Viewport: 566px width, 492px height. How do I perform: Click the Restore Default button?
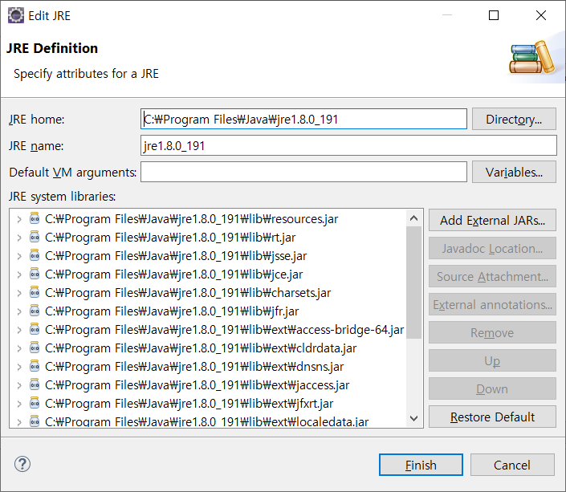(492, 417)
